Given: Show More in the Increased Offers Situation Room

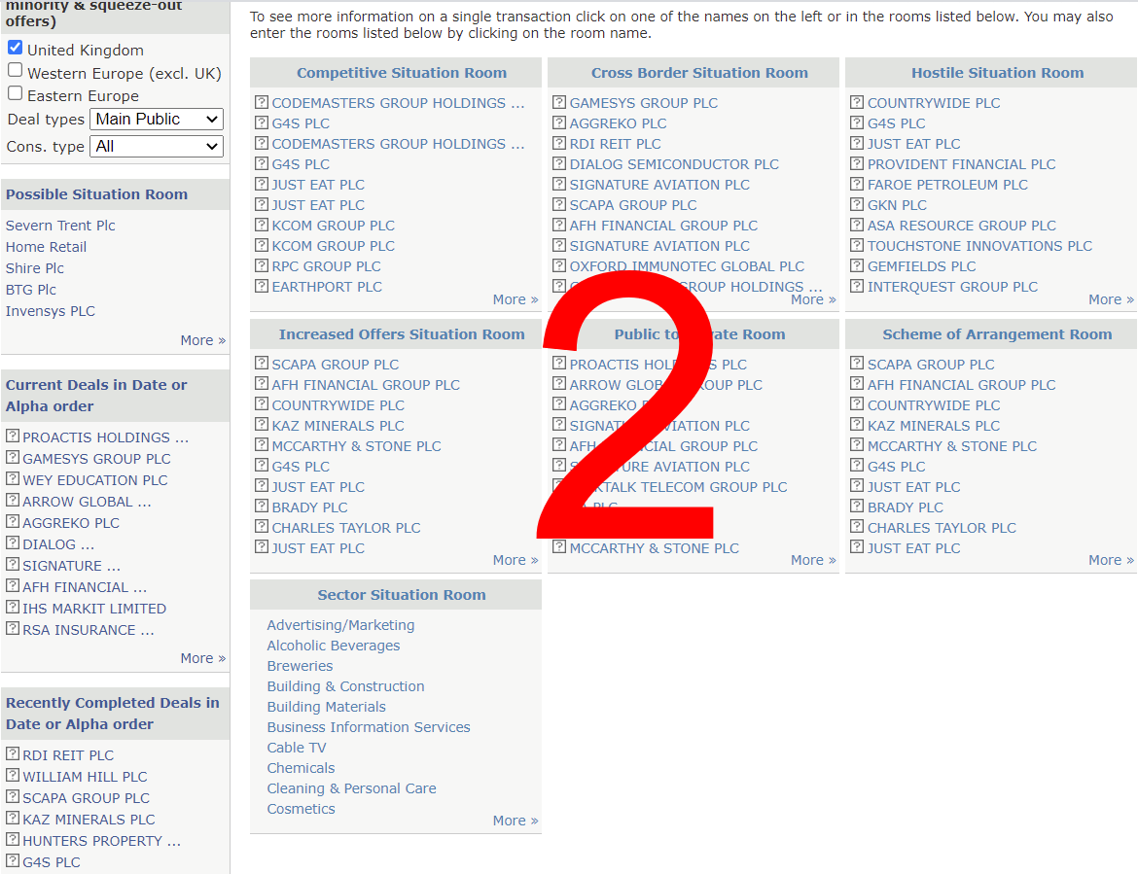Looking at the screenshot, I should (516, 560).
